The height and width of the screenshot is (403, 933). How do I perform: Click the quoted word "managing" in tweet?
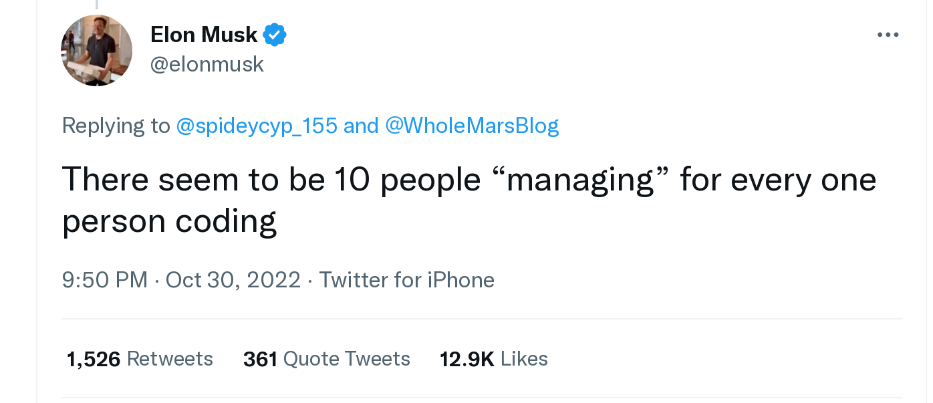[580, 180]
